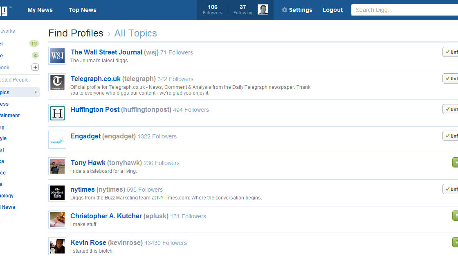Click 71 Followers next to WSJ
458x258 pixels.
pyautogui.click(x=177, y=52)
